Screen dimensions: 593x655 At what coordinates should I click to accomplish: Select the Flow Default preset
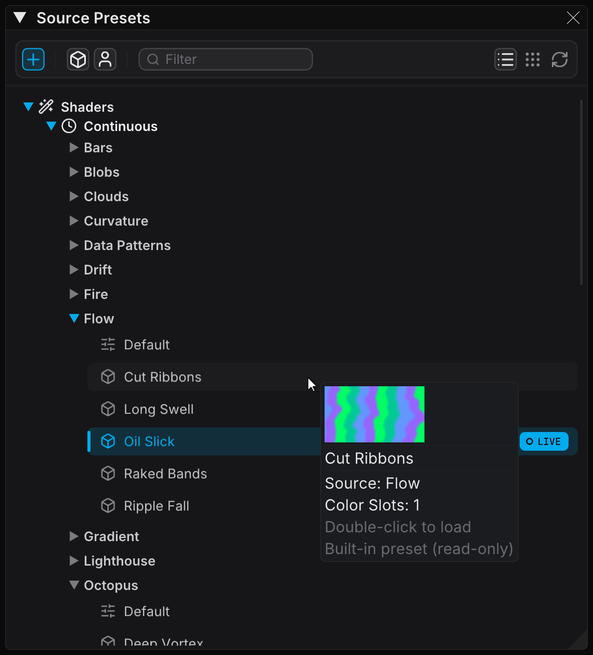click(x=332, y=345)
